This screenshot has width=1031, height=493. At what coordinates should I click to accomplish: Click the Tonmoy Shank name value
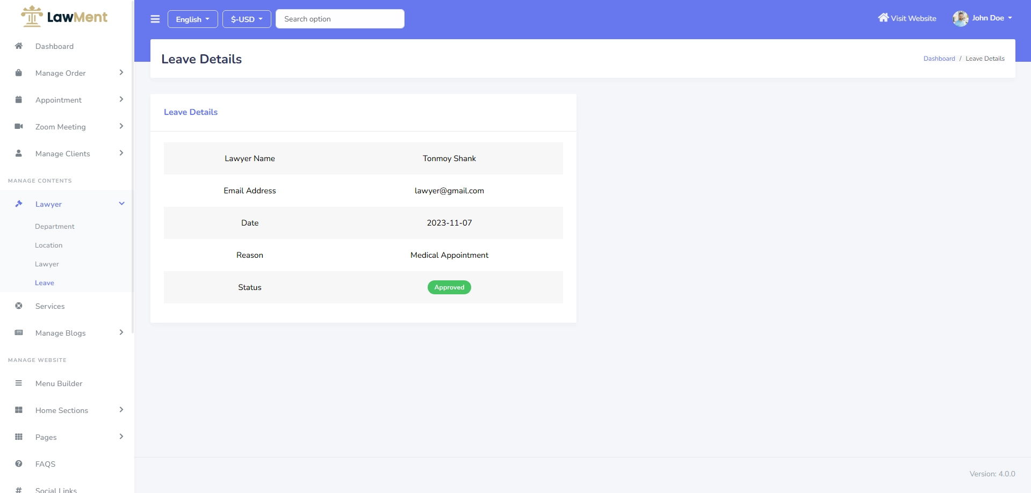pos(449,158)
